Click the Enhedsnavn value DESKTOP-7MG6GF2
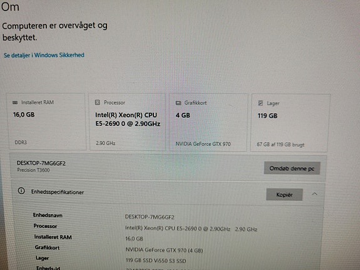This screenshot has width=360, height=270. (150, 217)
